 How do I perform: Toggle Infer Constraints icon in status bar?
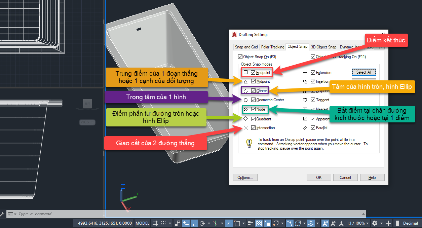coord(177,223)
